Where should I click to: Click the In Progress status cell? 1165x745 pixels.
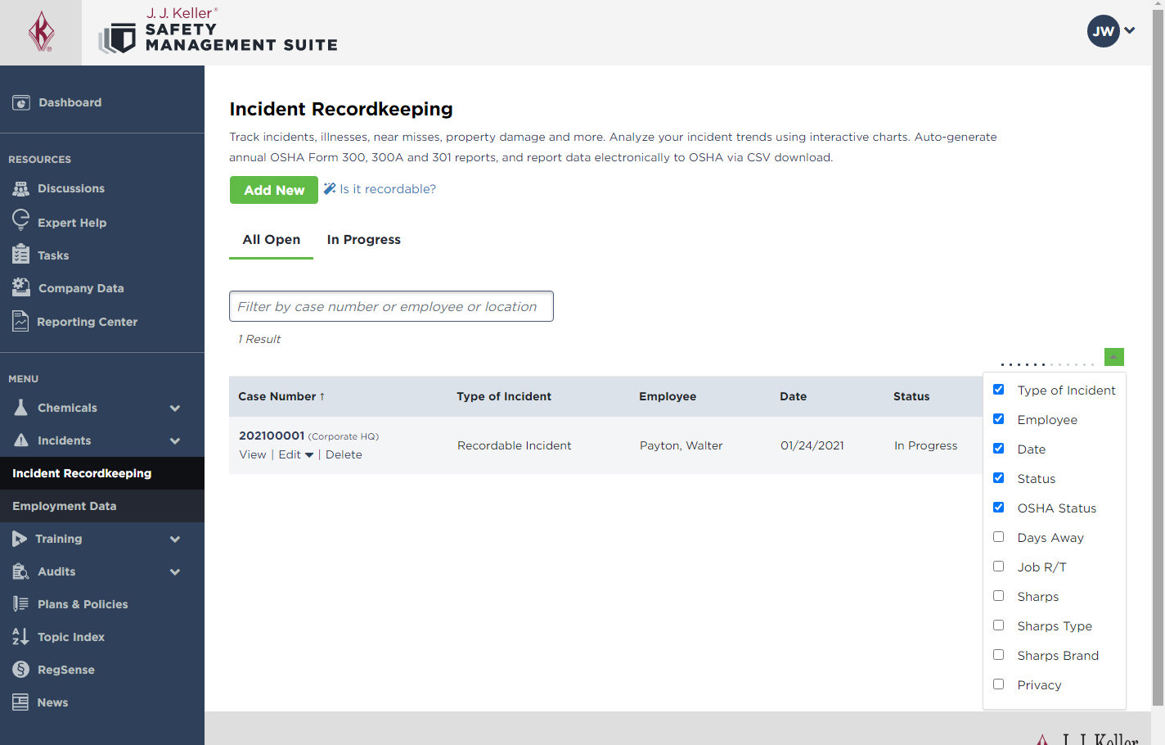(x=926, y=445)
